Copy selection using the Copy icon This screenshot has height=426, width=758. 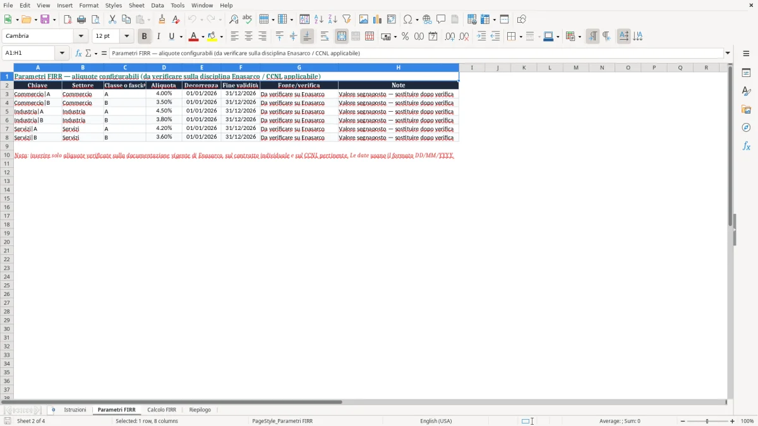[126, 20]
